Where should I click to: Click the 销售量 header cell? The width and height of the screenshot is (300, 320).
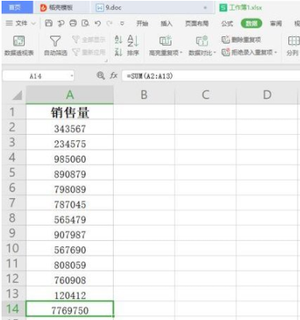[70, 112]
